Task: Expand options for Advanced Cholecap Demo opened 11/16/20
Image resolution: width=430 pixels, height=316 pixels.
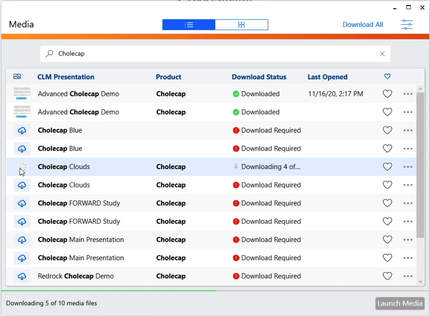Action: pos(408,94)
